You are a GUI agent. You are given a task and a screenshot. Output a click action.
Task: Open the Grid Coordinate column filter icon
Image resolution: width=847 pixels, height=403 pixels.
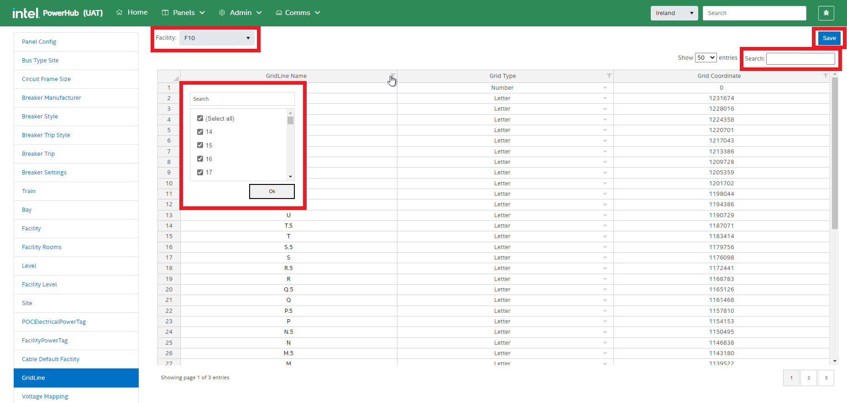pyautogui.click(x=825, y=76)
